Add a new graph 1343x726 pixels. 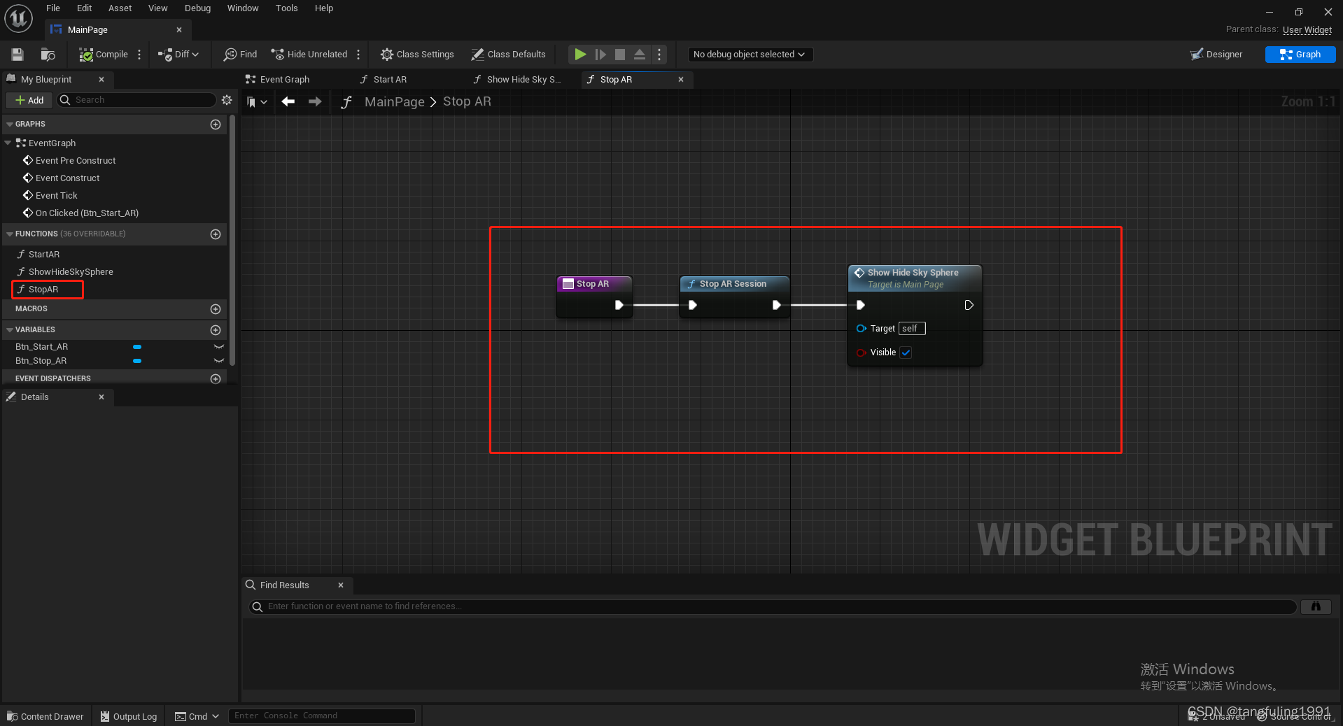(216, 124)
